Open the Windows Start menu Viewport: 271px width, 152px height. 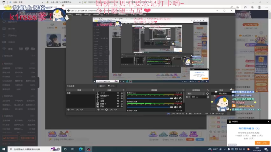pyautogui.click(x=4, y=149)
